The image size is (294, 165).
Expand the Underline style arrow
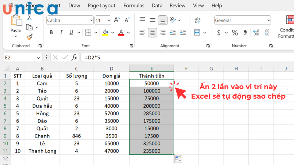tap(79, 33)
